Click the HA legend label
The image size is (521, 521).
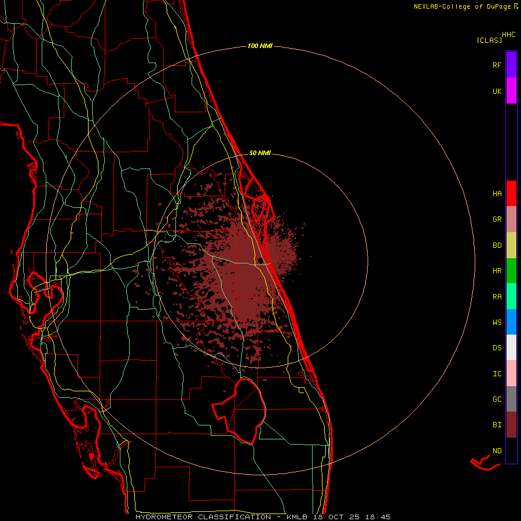coord(497,194)
